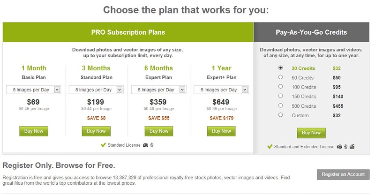375x195 pixels.
Task: Select the PRO Subscription Plans header tab
Action: [128, 32]
